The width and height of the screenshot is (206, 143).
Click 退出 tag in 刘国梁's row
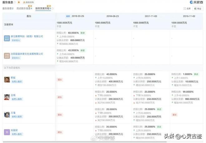coord(60,132)
